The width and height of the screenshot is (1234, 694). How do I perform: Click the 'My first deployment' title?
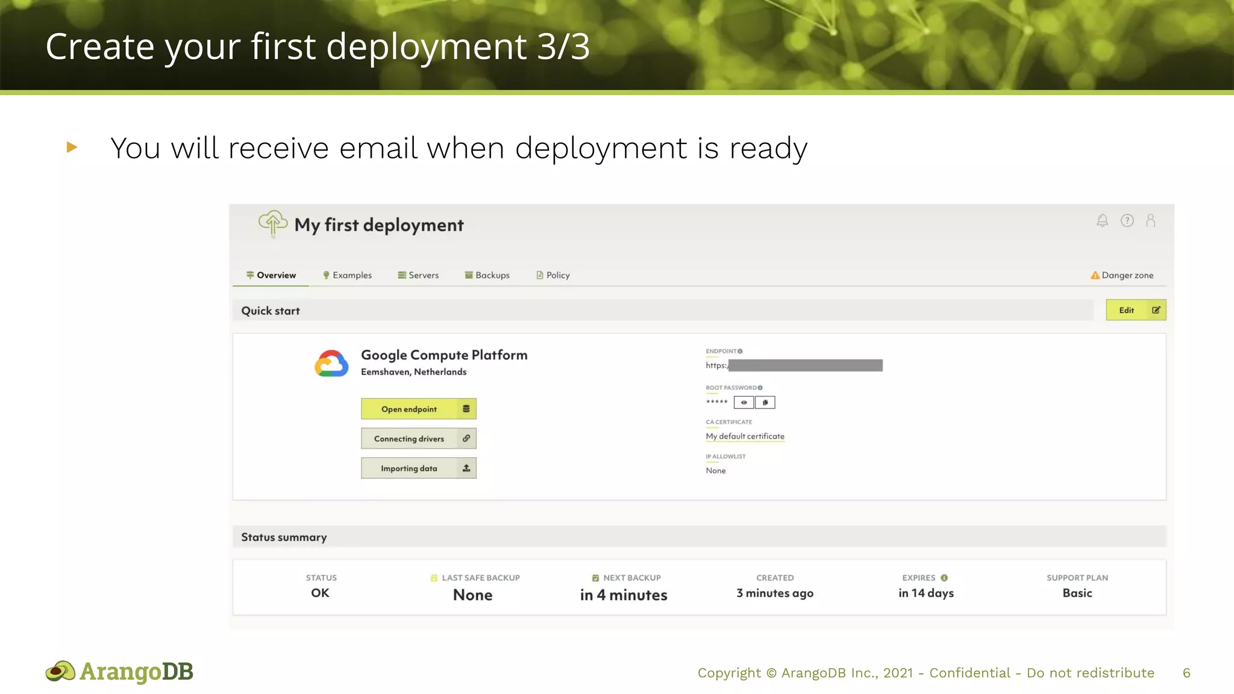click(x=379, y=225)
